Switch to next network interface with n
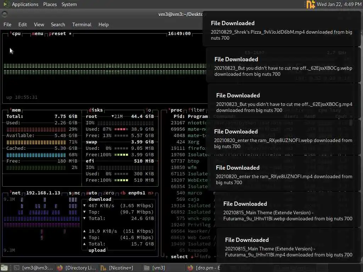363x272 pixels. [x=151, y=193]
